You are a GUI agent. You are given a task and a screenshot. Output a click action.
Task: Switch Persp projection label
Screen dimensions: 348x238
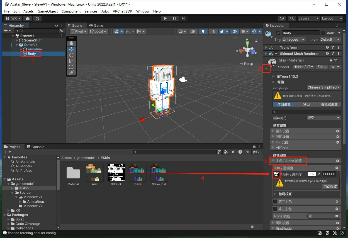click(247, 63)
